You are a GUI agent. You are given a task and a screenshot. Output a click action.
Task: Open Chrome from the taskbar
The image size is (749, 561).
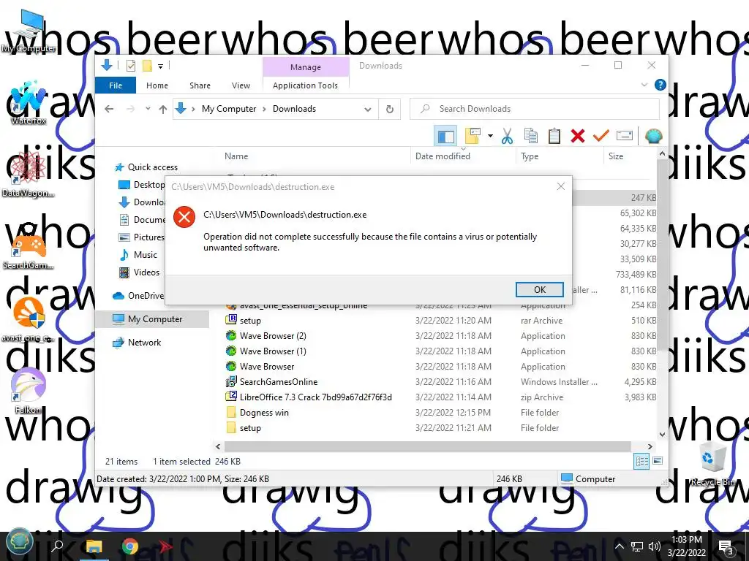[x=129, y=546]
